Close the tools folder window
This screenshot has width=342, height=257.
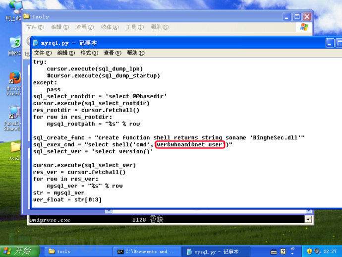tap(307, 16)
